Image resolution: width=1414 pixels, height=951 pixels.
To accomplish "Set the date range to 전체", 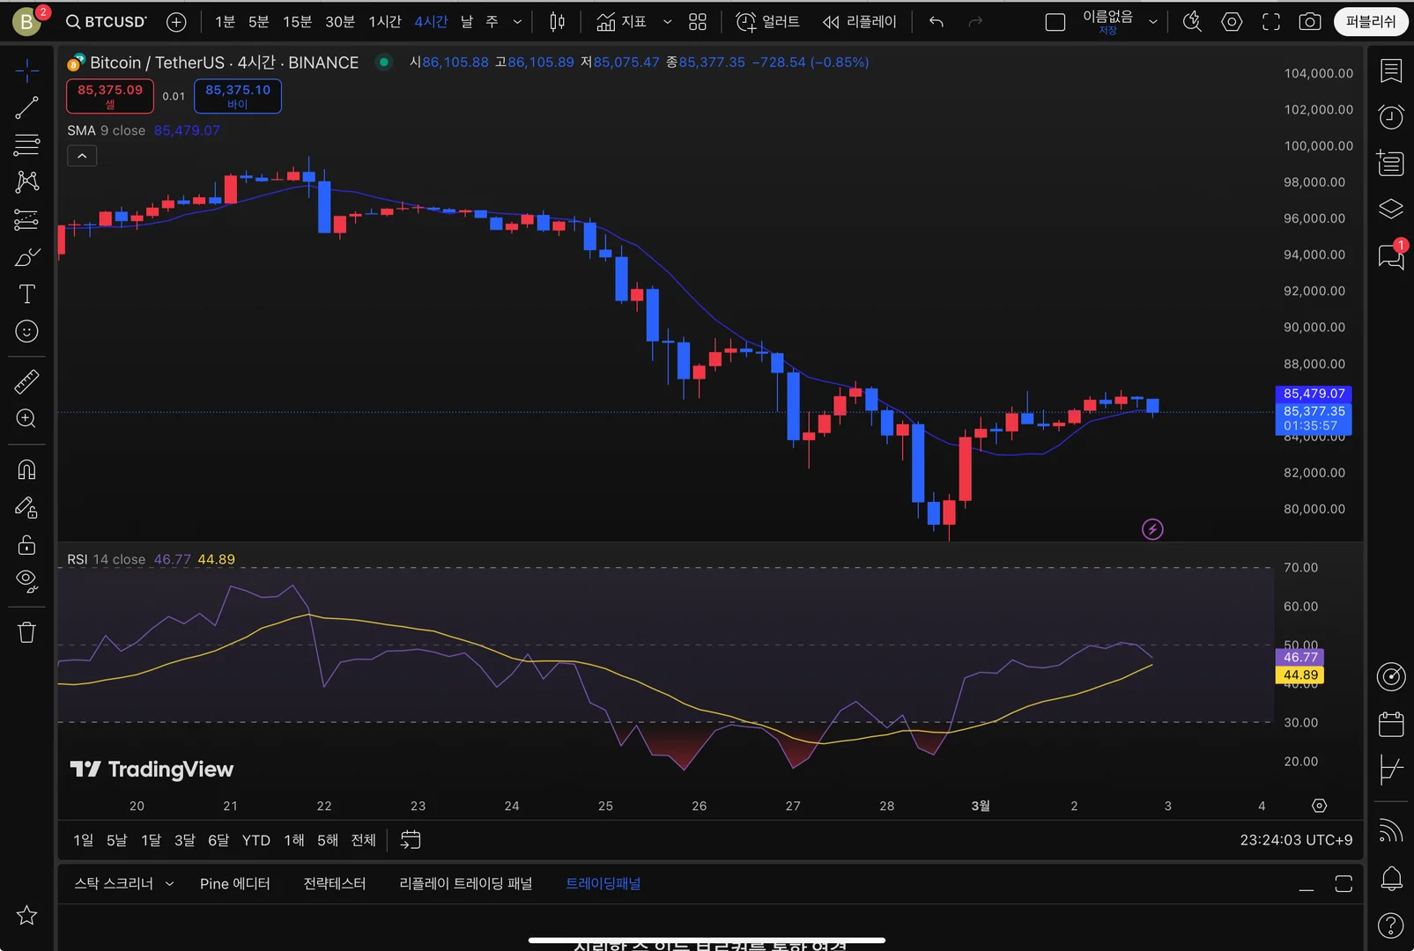I will pos(364,840).
